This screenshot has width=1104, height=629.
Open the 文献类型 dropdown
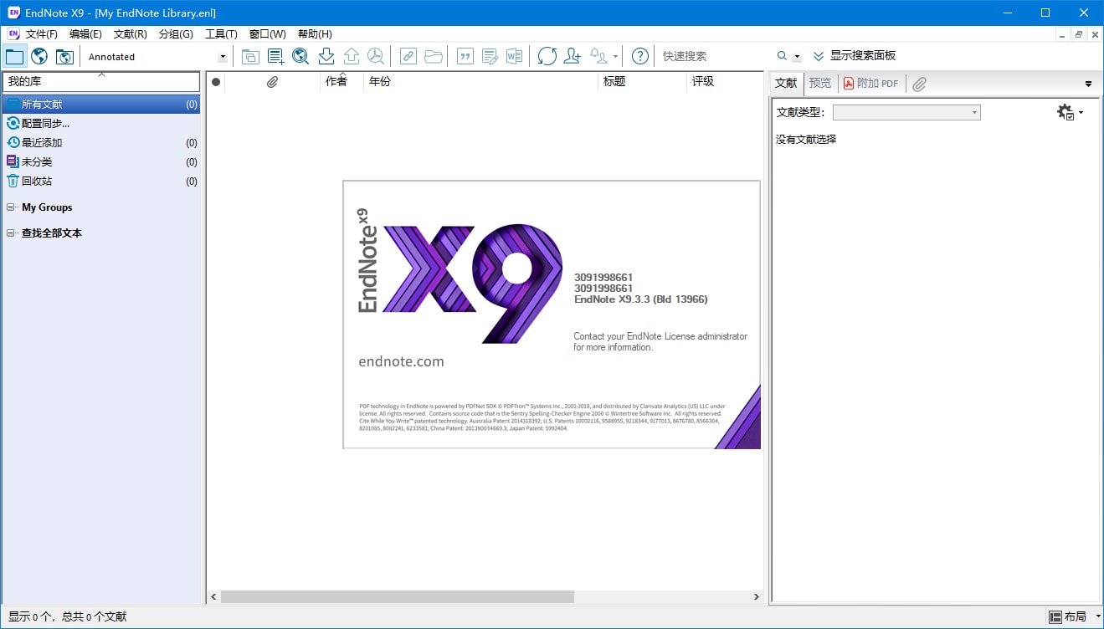[973, 111]
